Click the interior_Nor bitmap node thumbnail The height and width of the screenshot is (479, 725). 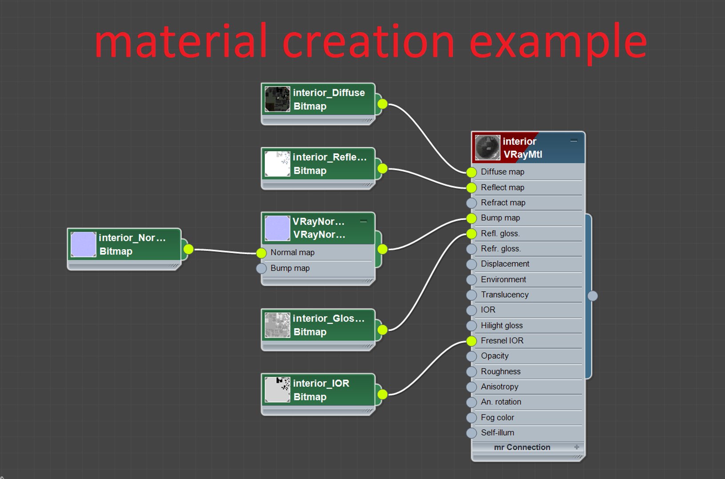84,244
